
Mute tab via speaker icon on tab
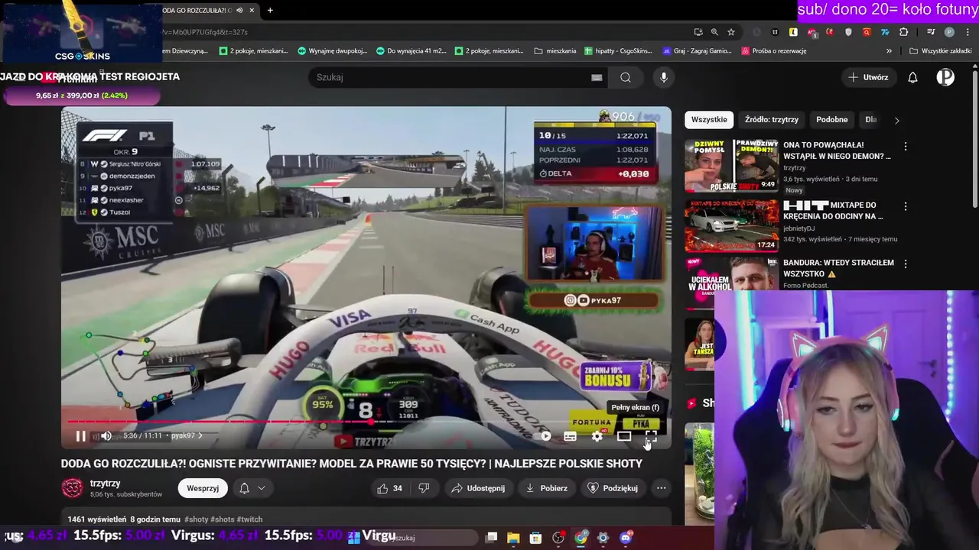pyautogui.click(x=239, y=10)
